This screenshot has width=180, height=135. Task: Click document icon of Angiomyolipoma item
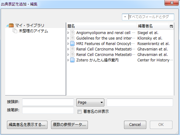[72, 33]
